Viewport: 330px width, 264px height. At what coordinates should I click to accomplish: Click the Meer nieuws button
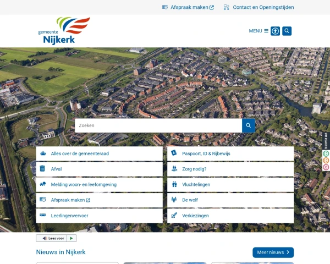click(273, 252)
